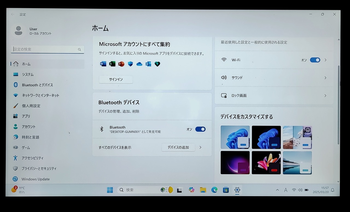Click the IME input mode A indicator
Image resolution: width=350 pixels, height=212 pixels.
(286, 190)
